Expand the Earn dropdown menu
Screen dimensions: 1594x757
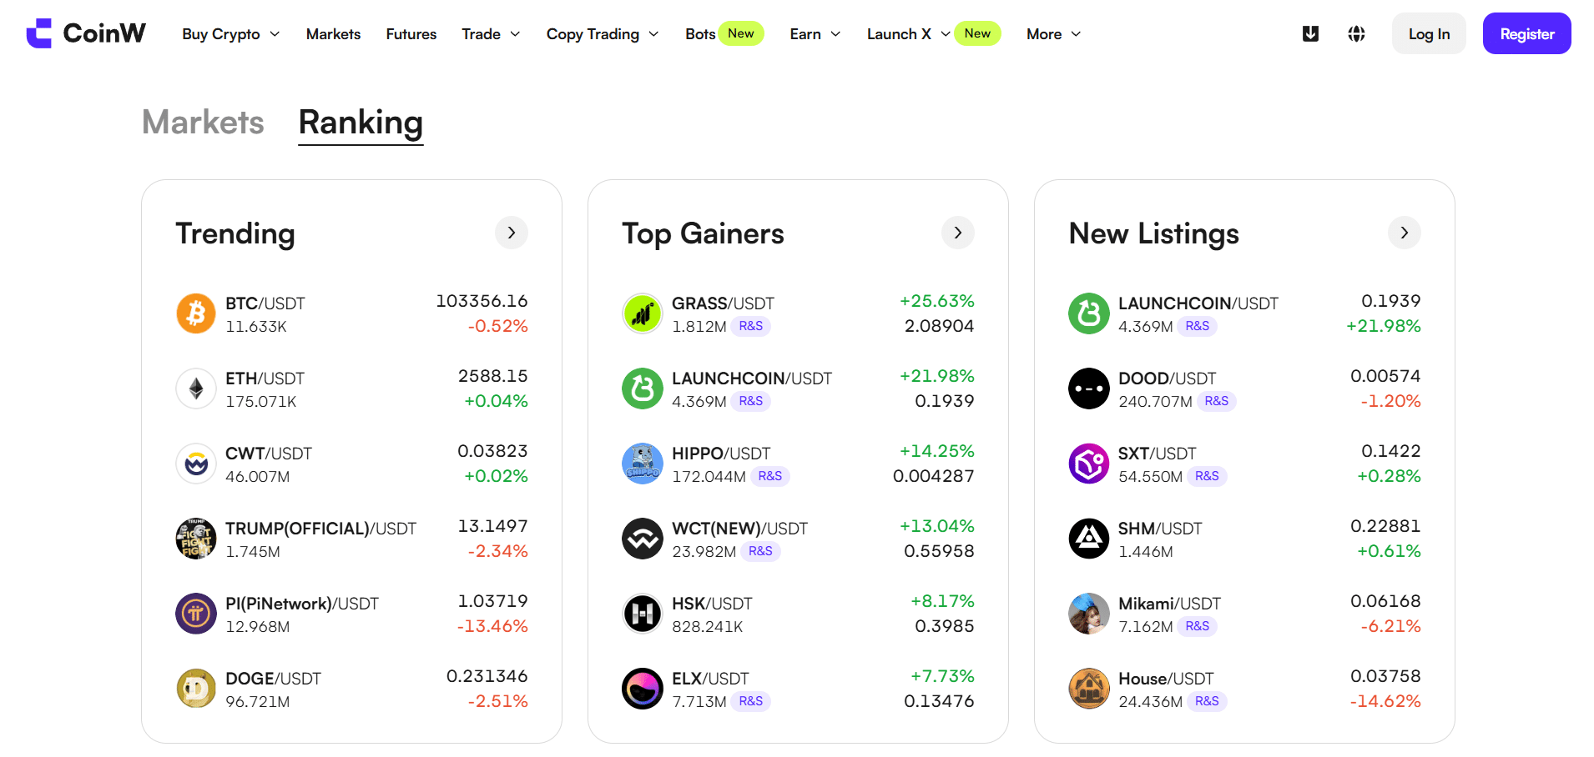click(x=815, y=34)
